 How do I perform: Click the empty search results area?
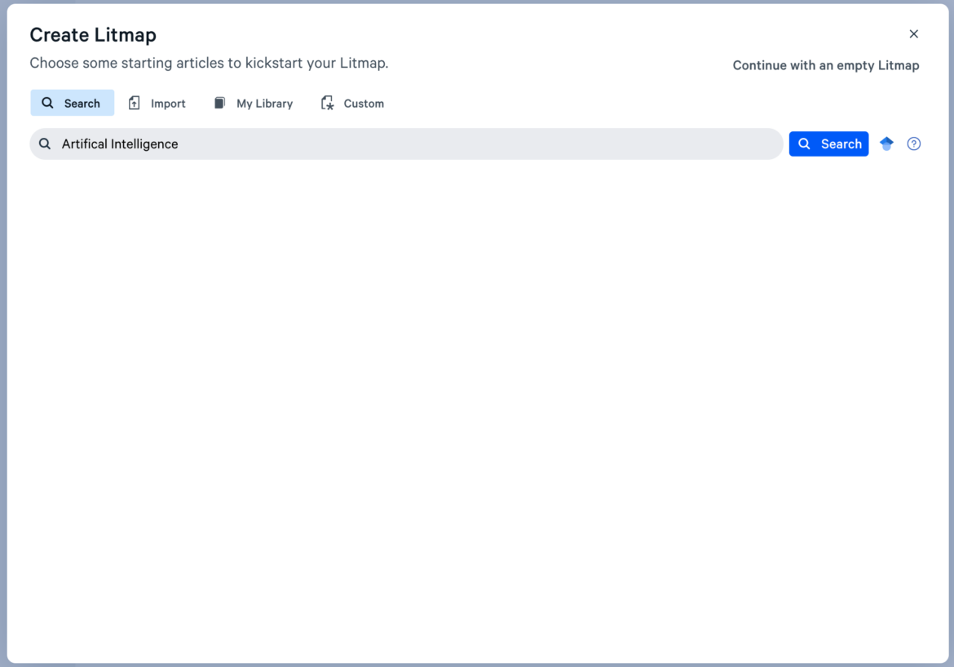click(477, 408)
